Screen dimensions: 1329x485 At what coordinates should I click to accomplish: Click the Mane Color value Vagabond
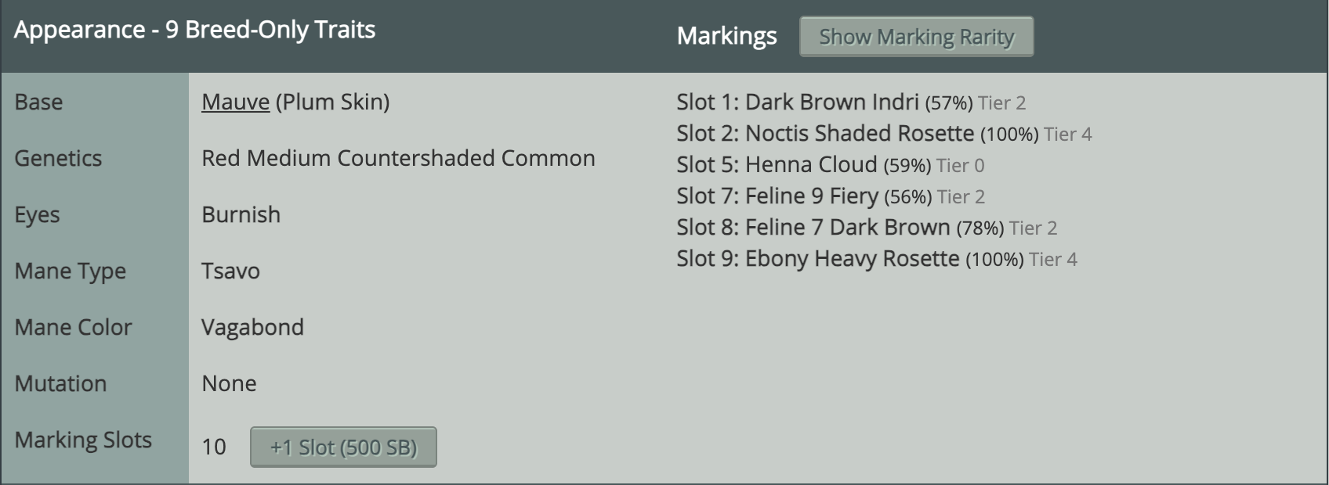pyautogui.click(x=252, y=327)
